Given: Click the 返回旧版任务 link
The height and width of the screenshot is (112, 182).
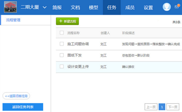Looking at the screenshot, I should coord(16,96).
